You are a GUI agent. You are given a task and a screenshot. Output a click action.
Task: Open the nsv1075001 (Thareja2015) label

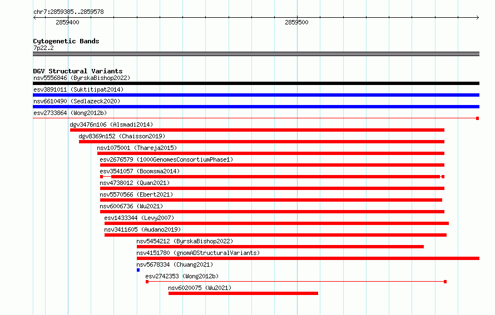137,148
